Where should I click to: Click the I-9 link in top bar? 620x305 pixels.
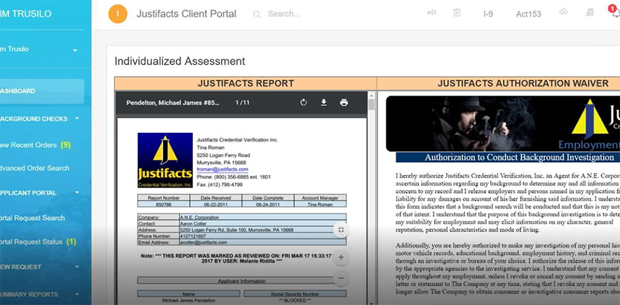click(x=488, y=14)
